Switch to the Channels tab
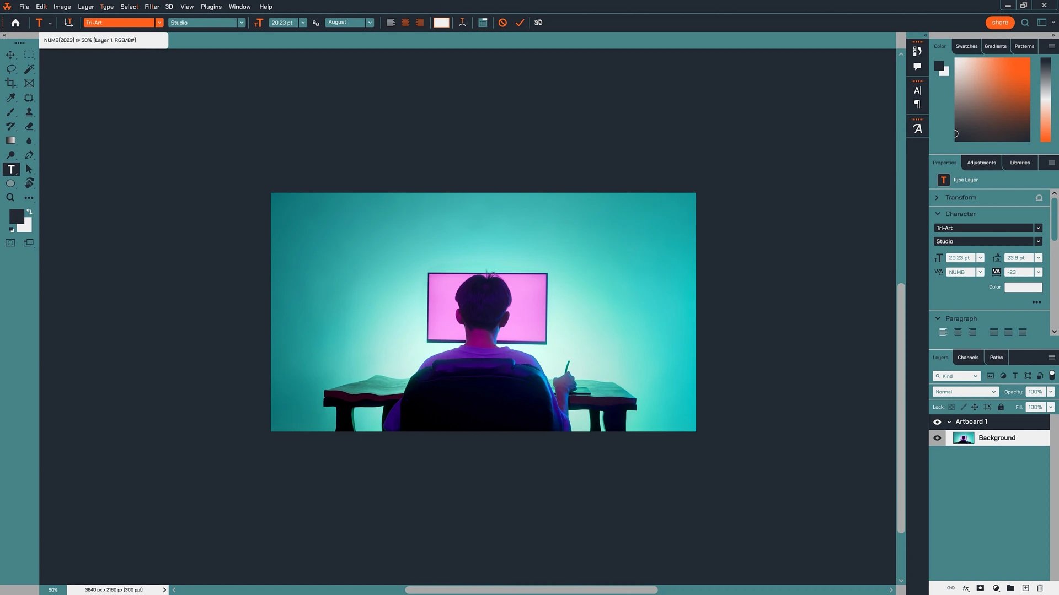 pyautogui.click(x=968, y=358)
